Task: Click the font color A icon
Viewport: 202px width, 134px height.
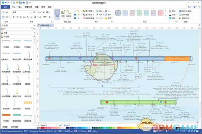Action: (x=49, y=17)
